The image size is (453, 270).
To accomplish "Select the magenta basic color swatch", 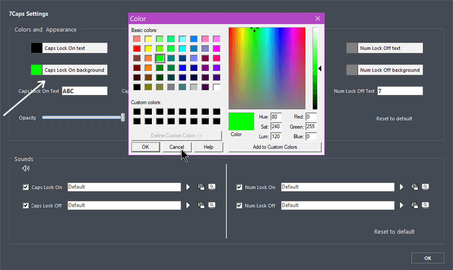I will pyautogui.click(x=216, y=48).
